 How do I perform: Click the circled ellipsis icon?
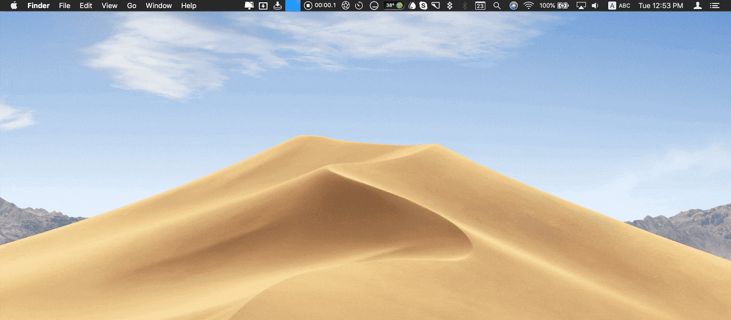[x=374, y=5]
